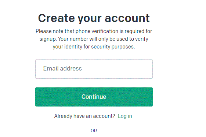This screenshot has height=137, width=206.
Task: Click the word 'Create' in the heading
Action: tap(56, 18)
